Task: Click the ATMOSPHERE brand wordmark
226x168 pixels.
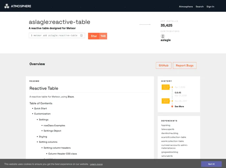Action: coord(21,6)
